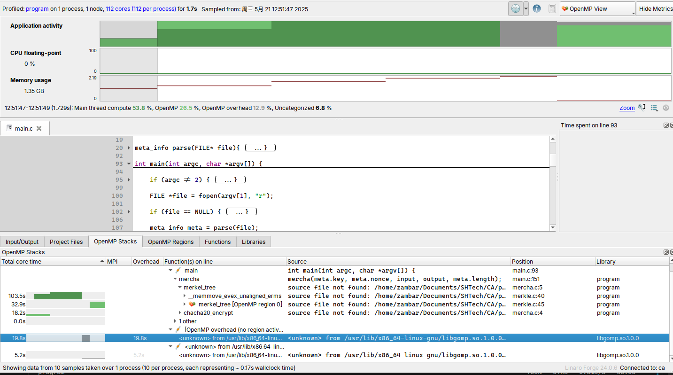Click the Zoom link under the metrics
This screenshot has height=375, width=673.
pyautogui.click(x=627, y=108)
